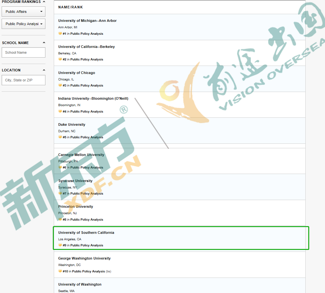
Task: Open the Public Policy Analysis dropdown
Action: [x=24, y=24]
